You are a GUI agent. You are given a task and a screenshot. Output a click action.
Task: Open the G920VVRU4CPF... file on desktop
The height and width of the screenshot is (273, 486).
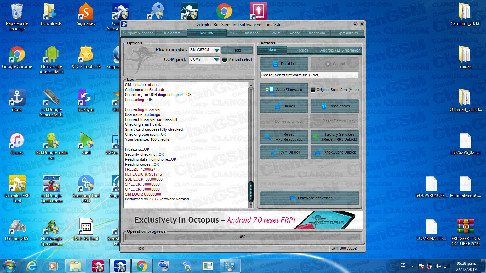coord(431,187)
